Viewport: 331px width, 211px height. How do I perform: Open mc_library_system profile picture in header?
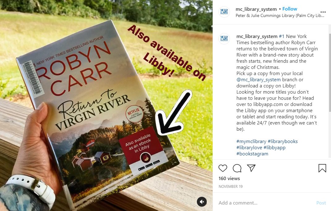pos(224,12)
